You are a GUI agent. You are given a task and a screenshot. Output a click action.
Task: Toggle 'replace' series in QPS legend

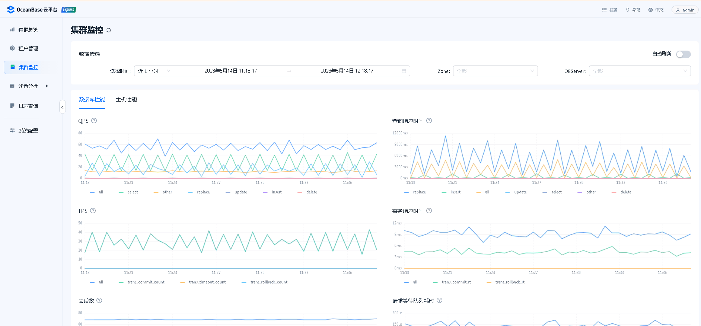pyautogui.click(x=199, y=192)
